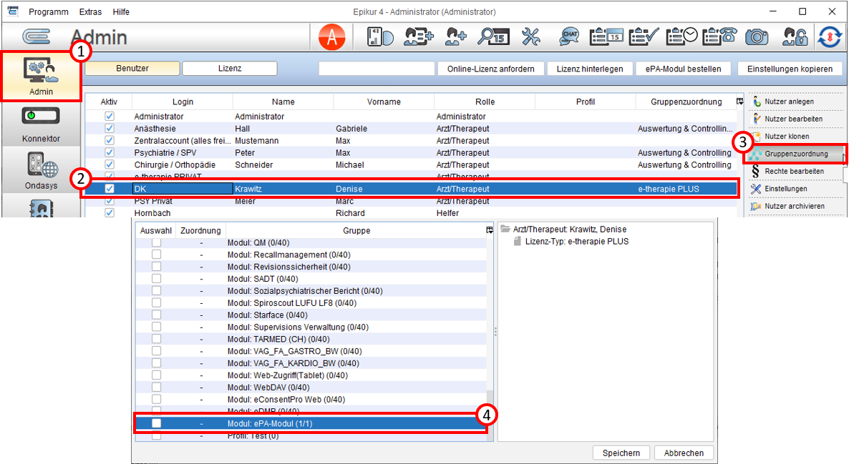Image resolution: width=849 pixels, height=464 pixels.
Task: Click ePA-Modul bestellen button
Action: [683, 69]
